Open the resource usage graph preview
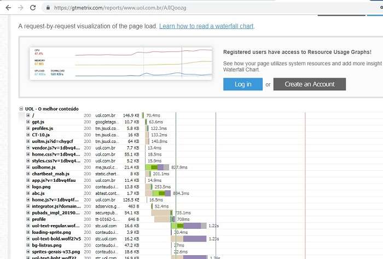This screenshot has height=259, width=383. (121, 64)
